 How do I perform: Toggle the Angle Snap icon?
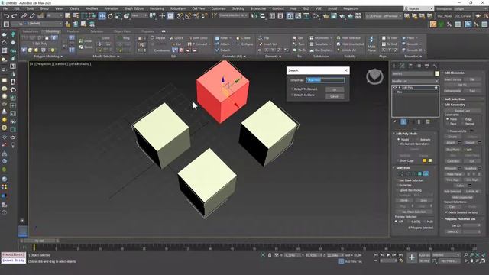coord(188,16)
